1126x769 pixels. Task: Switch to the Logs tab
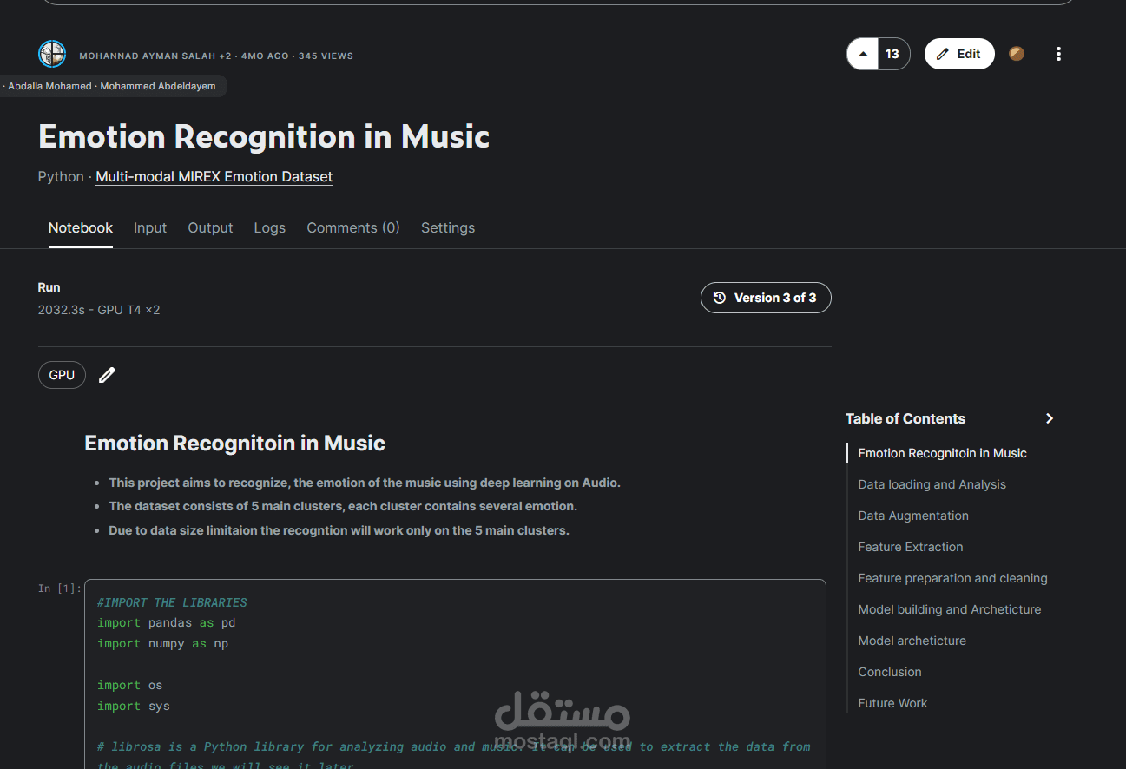pyautogui.click(x=270, y=227)
